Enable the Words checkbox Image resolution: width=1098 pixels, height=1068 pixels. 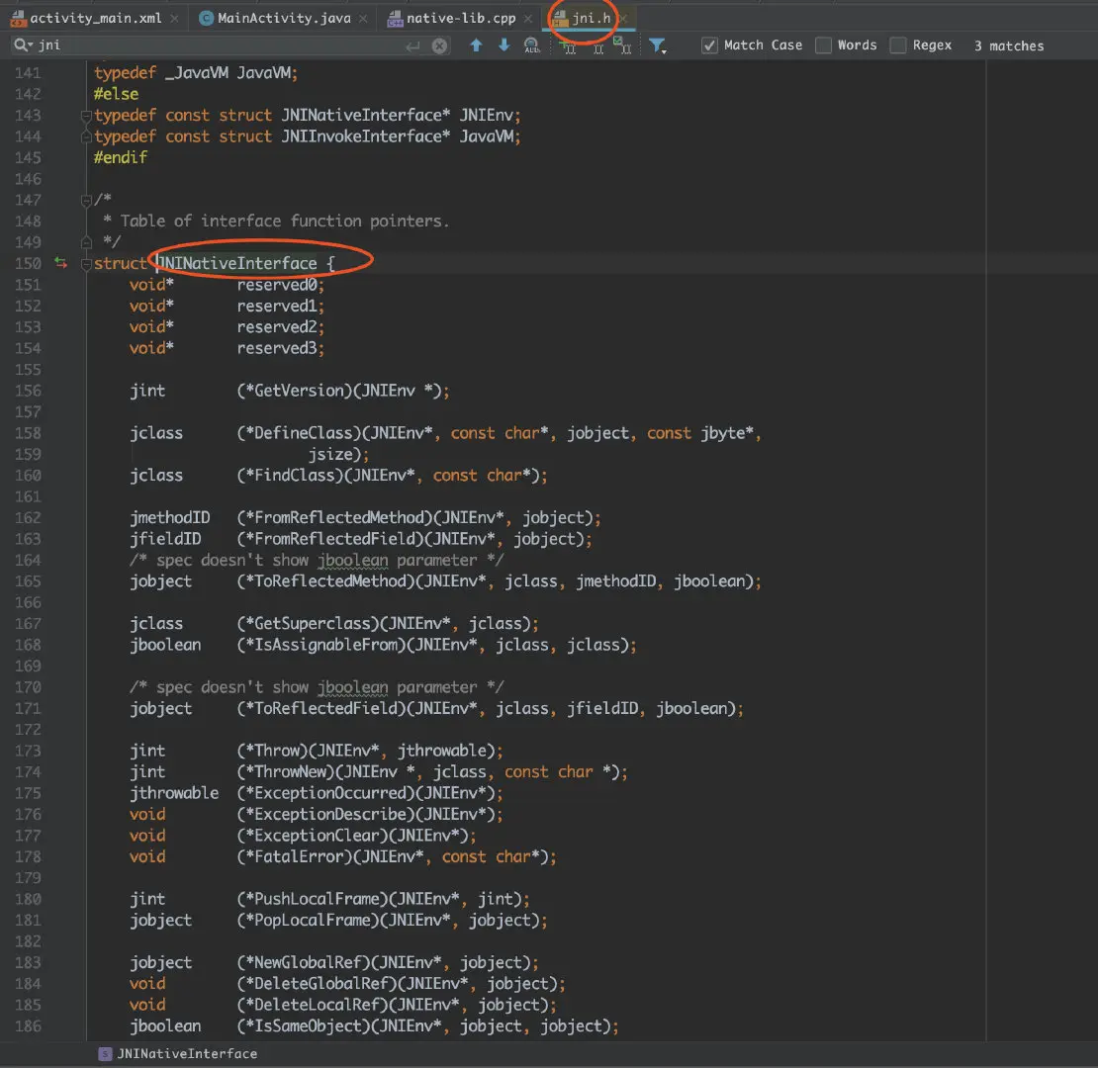(823, 45)
